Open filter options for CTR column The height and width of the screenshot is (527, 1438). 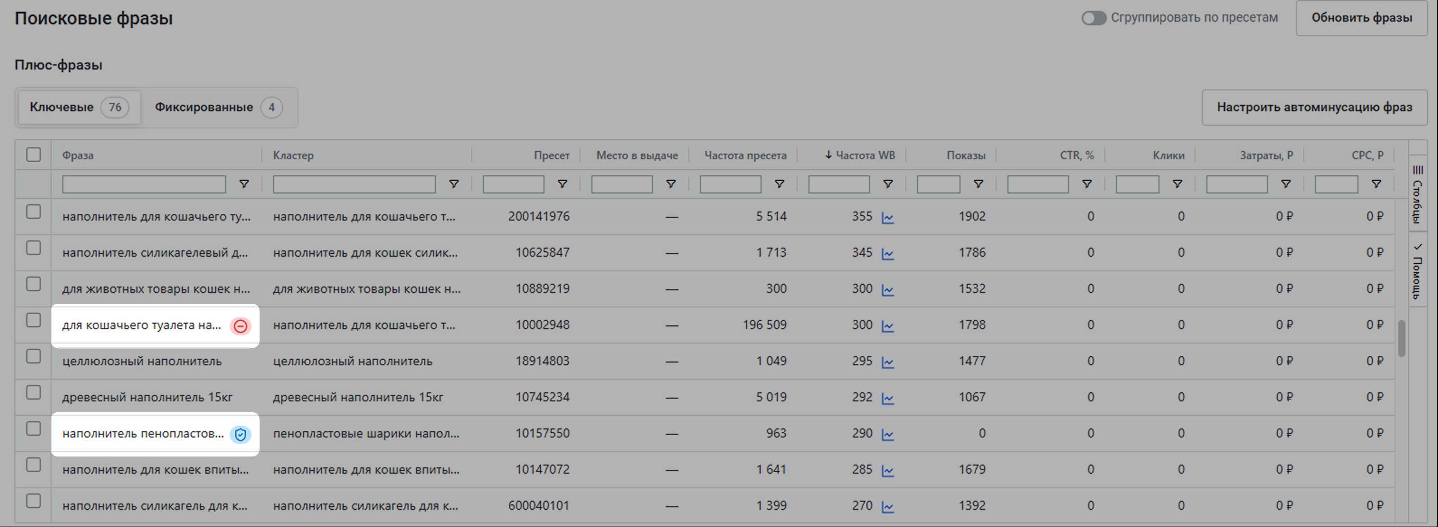pyautogui.click(x=1087, y=184)
